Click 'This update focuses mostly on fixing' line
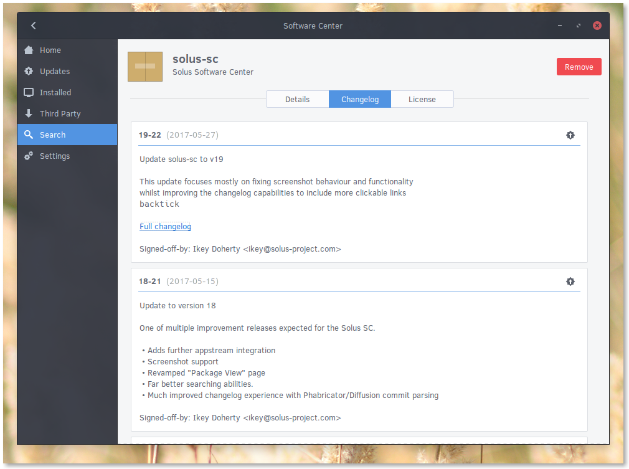629x469 pixels. pyautogui.click(x=277, y=182)
